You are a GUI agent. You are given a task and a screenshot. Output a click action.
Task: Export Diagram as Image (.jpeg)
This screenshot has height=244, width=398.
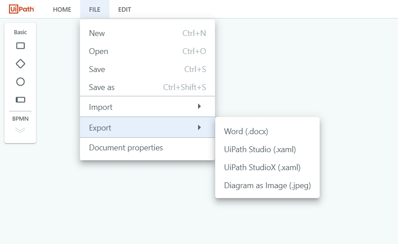267,185
